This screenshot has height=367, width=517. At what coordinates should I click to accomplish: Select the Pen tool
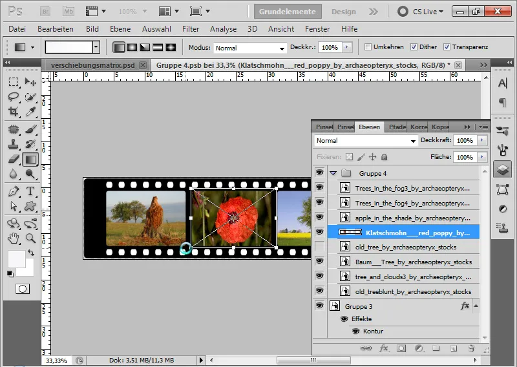(x=14, y=191)
